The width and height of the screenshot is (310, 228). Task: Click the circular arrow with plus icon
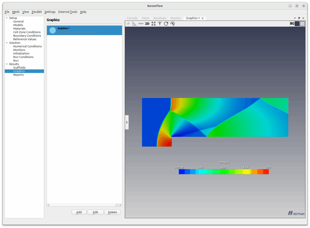coord(172,24)
